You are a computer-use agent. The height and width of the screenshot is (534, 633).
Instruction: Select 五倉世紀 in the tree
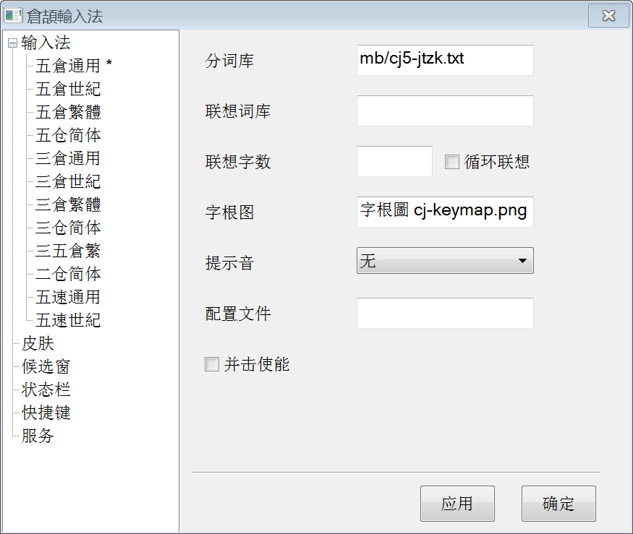(x=68, y=89)
